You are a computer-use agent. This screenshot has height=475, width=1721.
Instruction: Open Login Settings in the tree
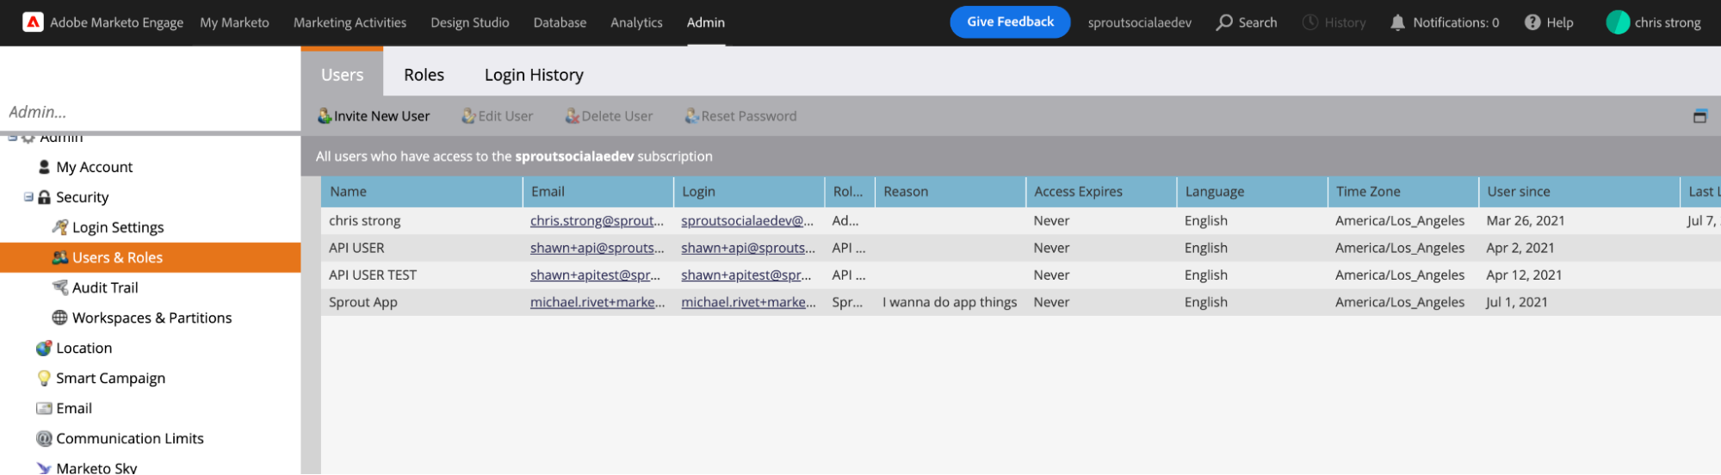[x=118, y=227]
